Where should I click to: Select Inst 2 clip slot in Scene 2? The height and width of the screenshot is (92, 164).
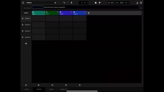(x=52, y=25)
